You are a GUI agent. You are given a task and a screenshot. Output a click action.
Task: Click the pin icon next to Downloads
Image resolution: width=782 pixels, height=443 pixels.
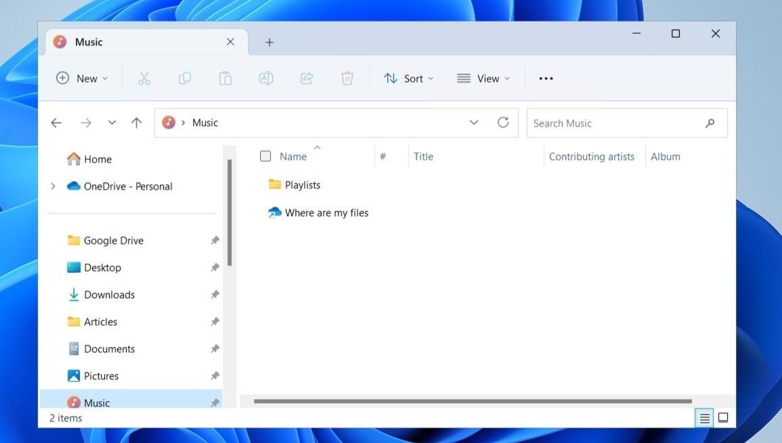tap(215, 295)
